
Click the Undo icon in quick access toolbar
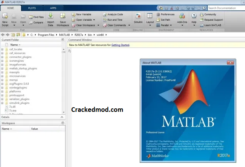(188, 8)
